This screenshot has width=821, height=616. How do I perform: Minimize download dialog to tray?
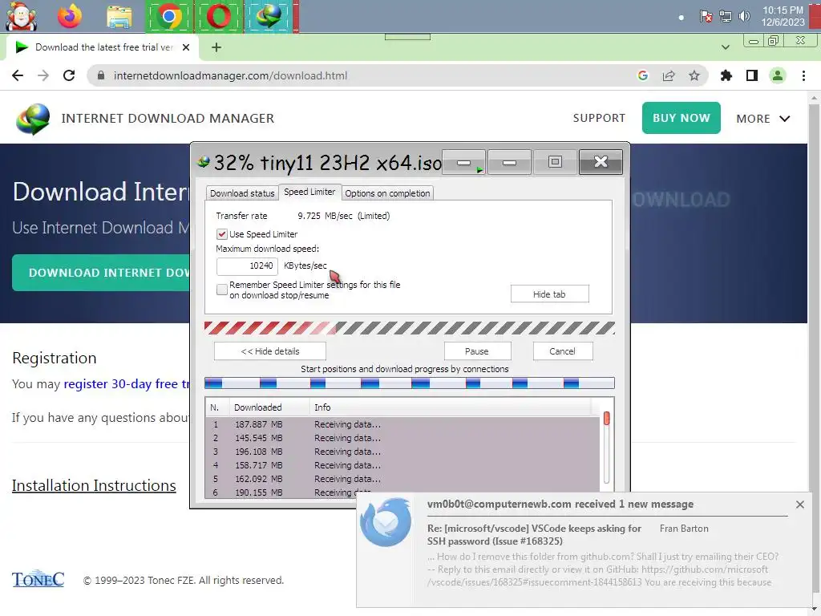(464, 162)
